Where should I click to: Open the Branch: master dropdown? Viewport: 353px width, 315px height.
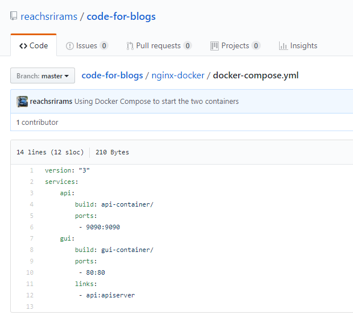click(43, 76)
